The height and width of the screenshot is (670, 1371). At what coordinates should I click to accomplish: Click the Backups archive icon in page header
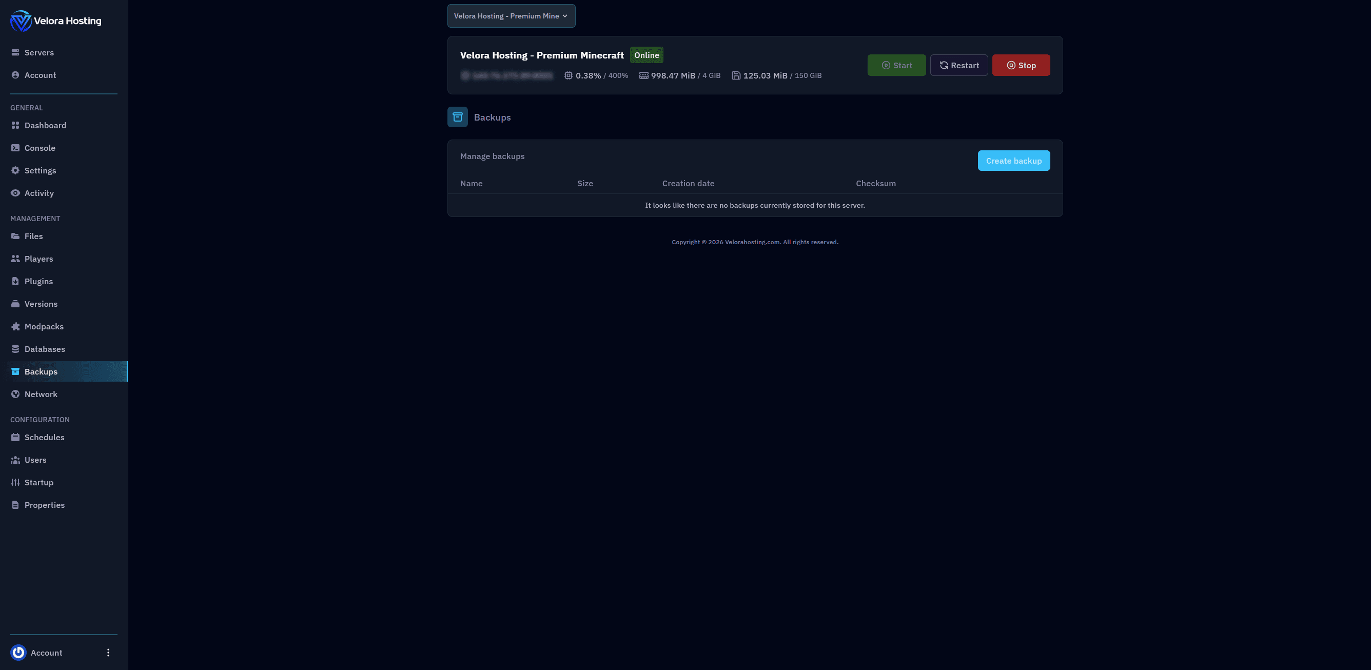click(457, 117)
